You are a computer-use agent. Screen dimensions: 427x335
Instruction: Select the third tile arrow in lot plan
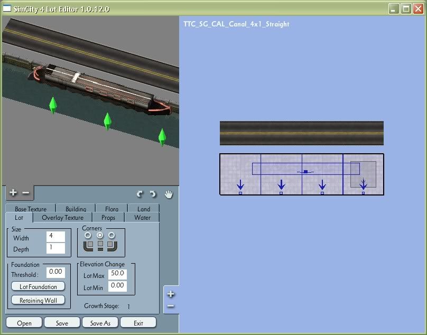322,185
